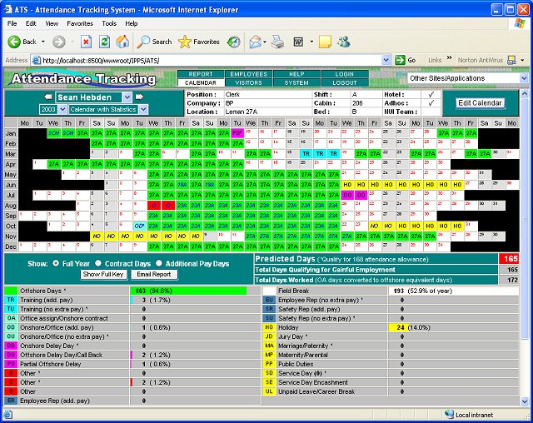The width and height of the screenshot is (533, 423).
Task: Open the Back button history dropdown arrow
Action: point(43,42)
